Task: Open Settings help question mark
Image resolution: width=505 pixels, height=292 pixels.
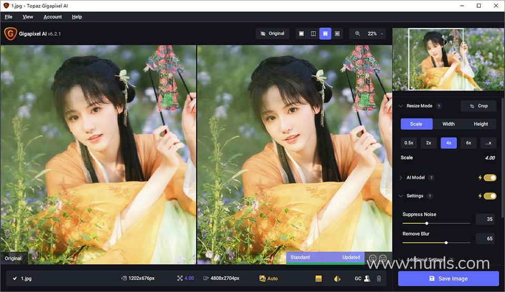Action: 430,196
